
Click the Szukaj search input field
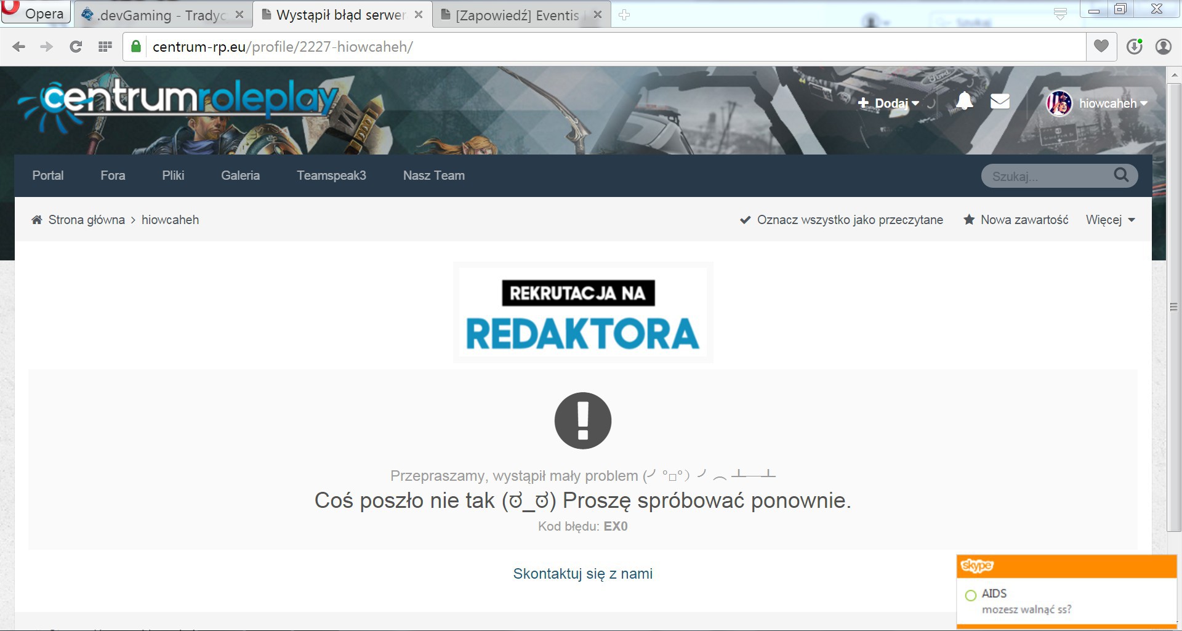coord(1047,176)
